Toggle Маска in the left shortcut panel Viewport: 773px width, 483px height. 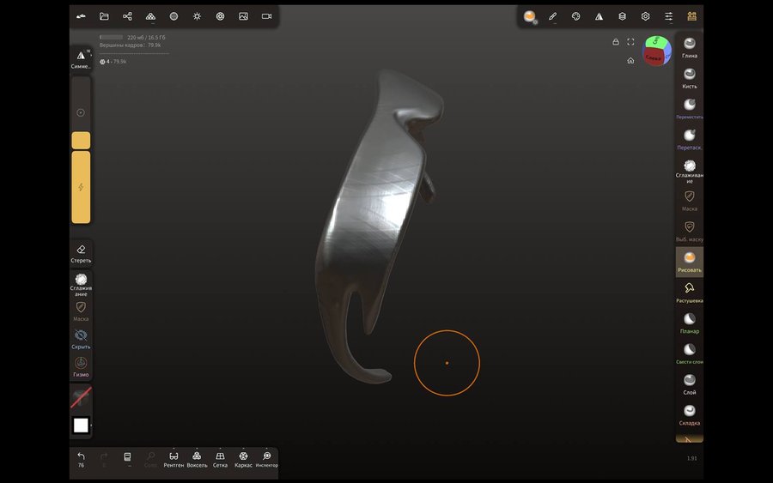[81, 311]
